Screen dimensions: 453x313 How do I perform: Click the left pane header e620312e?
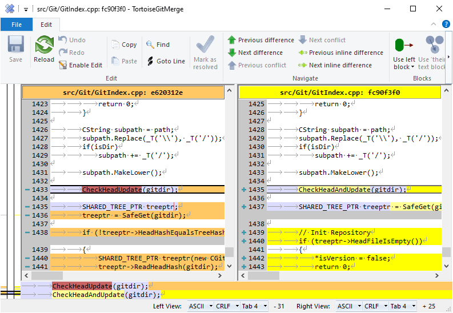(x=123, y=92)
